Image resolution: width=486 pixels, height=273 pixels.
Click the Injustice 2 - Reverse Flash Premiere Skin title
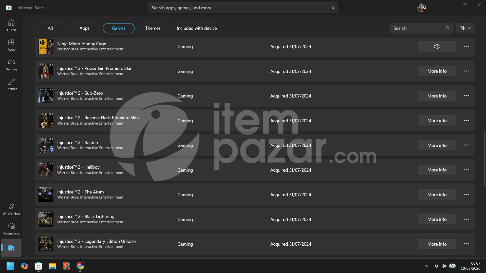pos(98,118)
